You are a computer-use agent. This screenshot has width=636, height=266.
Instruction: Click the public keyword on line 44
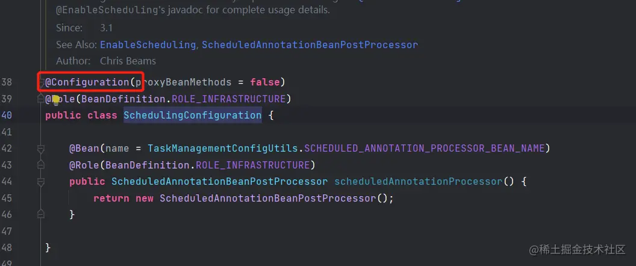click(x=87, y=182)
